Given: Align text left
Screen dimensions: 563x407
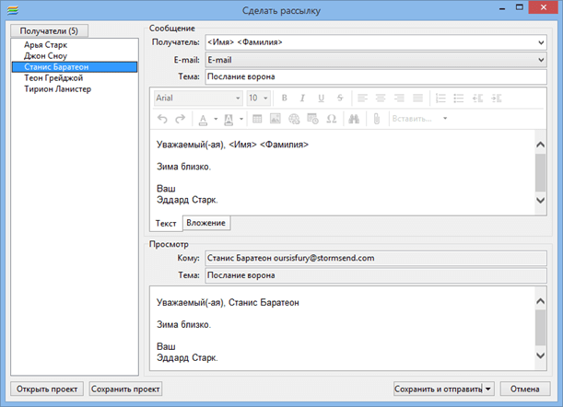Looking at the screenshot, I should [x=362, y=98].
